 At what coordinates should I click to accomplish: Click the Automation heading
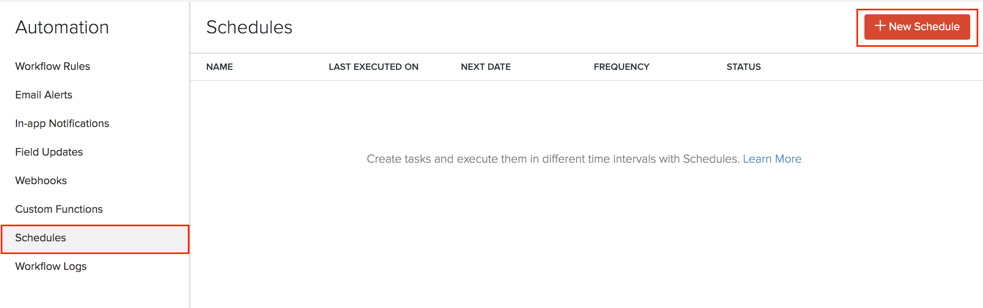pyautogui.click(x=62, y=27)
